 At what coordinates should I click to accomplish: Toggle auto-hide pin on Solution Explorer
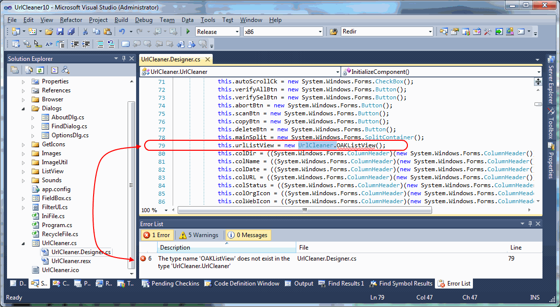click(x=124, y=58)
